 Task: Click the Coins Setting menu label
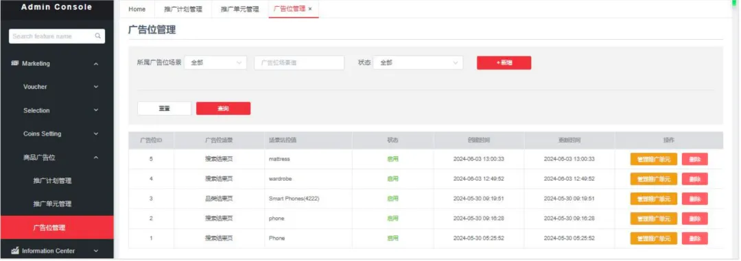point(42,134)
